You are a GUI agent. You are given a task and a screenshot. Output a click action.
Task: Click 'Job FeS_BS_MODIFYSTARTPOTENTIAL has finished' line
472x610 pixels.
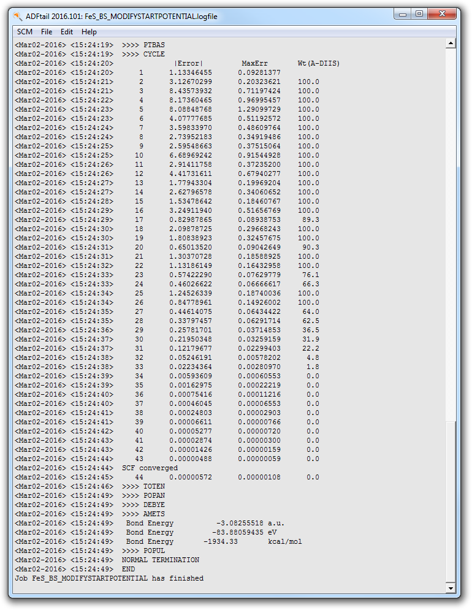tap(109, 579)
